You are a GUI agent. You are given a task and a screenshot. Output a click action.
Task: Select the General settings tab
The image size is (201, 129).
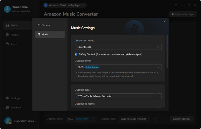pos(50,25)
